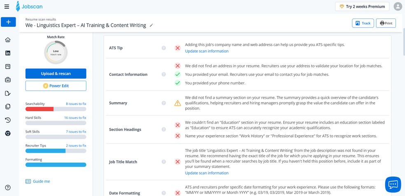Open Hard Skills 16 issues to fix
Image resolution: width=405 pixels, height=196 pixels.
click(x=75, y=118)
